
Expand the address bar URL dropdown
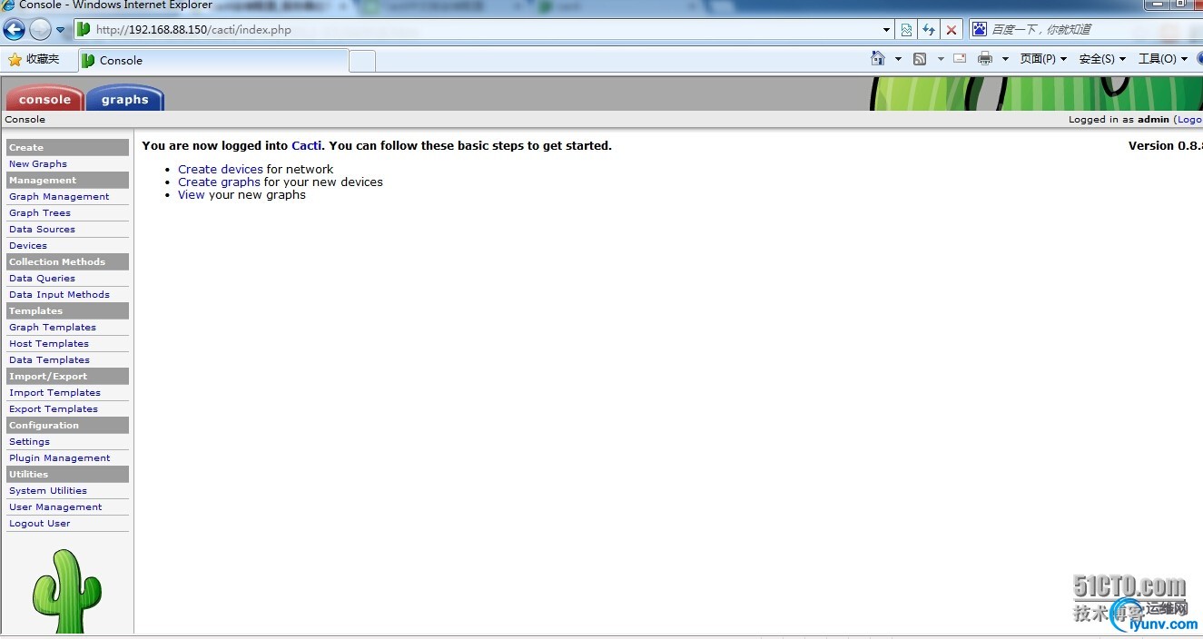coord(887,30)
